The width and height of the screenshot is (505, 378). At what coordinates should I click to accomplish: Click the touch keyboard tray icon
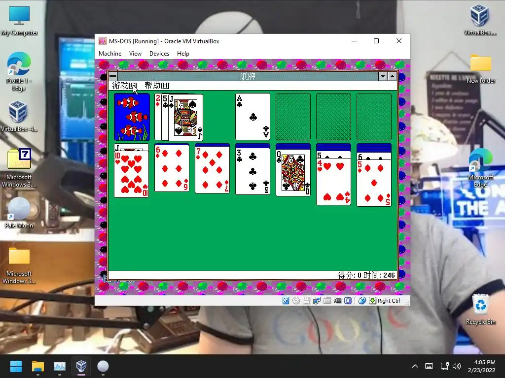(x=429, y=366)
